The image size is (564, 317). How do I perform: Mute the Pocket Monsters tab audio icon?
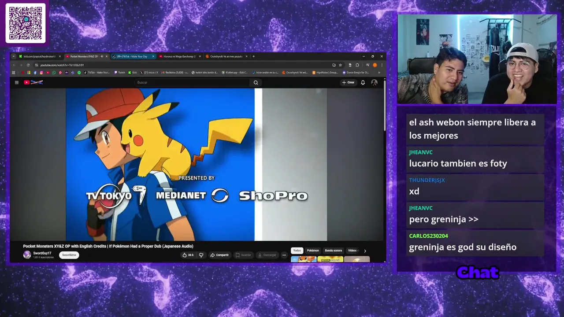[102, 56]
